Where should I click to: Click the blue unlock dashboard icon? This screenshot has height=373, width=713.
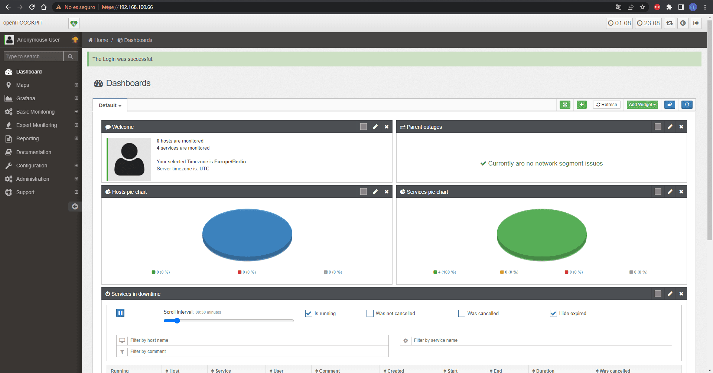point(670,105)
